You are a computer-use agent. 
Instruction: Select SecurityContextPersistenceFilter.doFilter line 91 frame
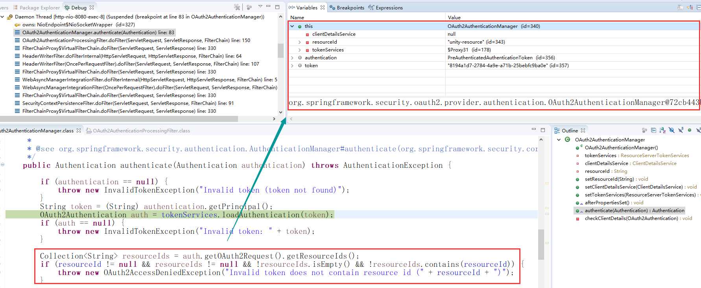pos(124,103)
